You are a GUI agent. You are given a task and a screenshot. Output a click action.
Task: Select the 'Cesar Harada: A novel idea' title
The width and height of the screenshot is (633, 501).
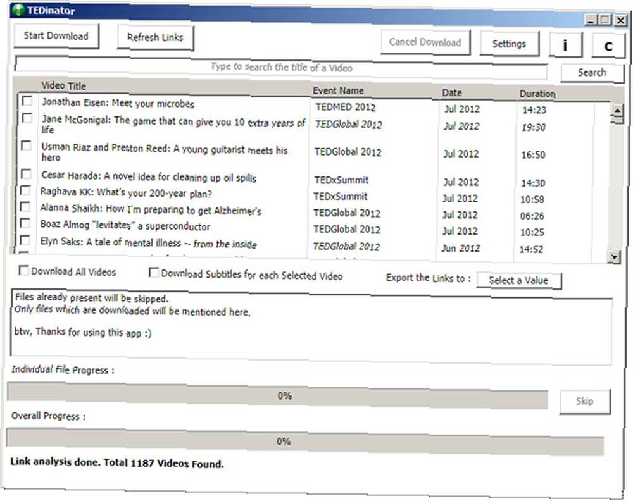point(149,176)
